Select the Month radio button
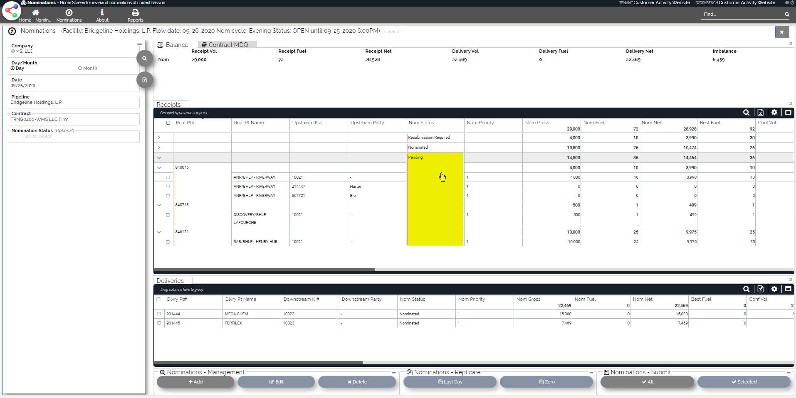 tap(80, 69)
